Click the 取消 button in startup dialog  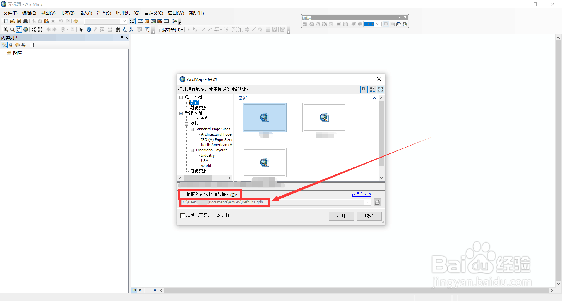coord(369,216)
